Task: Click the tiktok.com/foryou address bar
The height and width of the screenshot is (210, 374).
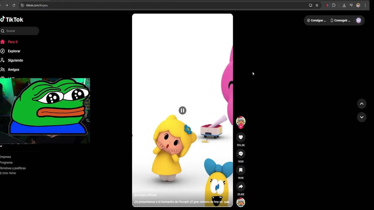Action: coord(37,5)
